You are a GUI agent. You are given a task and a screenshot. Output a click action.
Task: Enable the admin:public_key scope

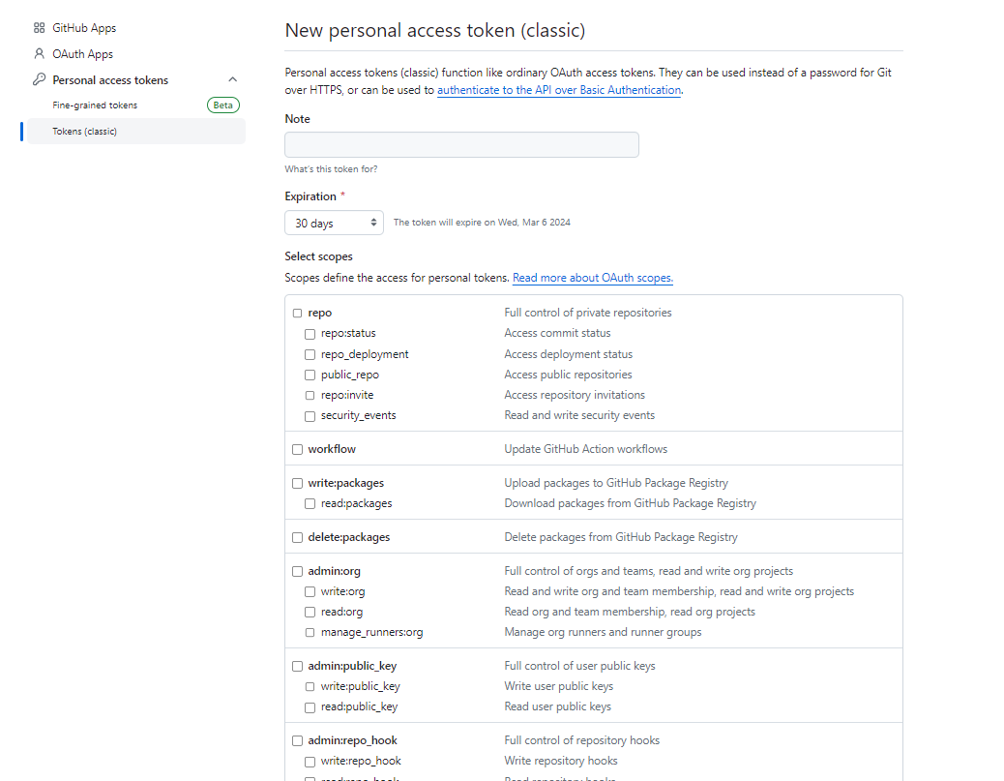298,666
